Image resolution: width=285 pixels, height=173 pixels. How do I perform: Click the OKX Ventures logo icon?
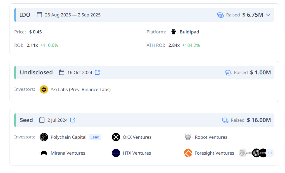[116, 137]
